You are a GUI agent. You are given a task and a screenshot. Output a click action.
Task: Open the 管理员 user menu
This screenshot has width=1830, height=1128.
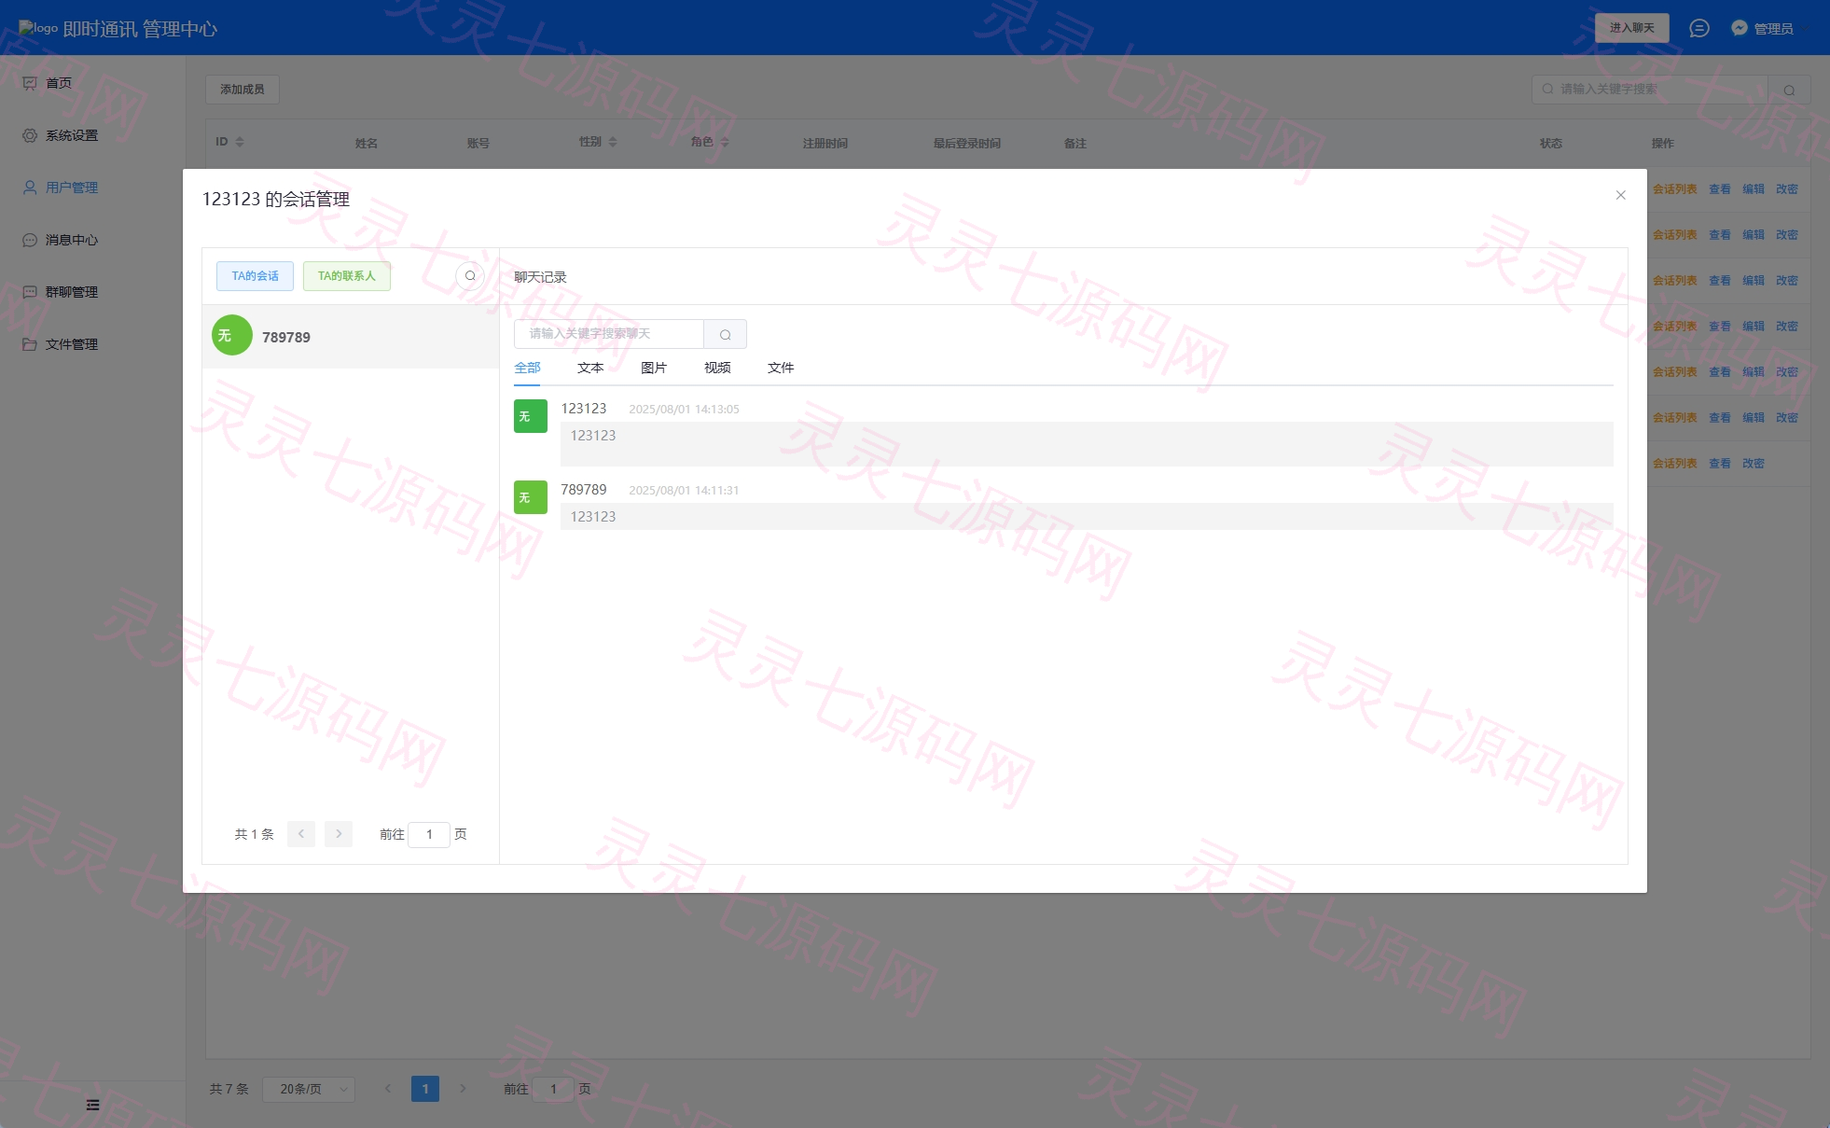1762,28
